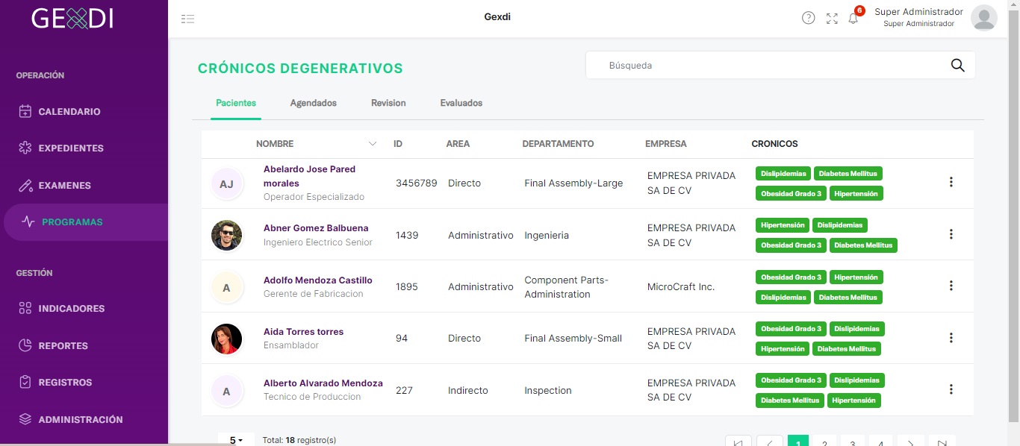The image size is (1020, 446).
Task: Collapse the sidebar menu toggle
Action: tap(187, 19)
